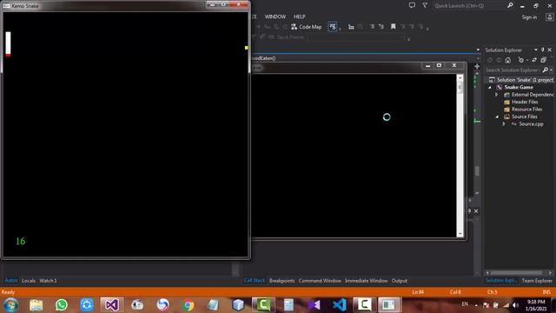556x313 pixels.
Task: Click the Quick Launch search magnifier
Action: coord(510,5)
